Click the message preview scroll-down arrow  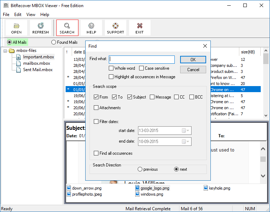click(263, 176)
